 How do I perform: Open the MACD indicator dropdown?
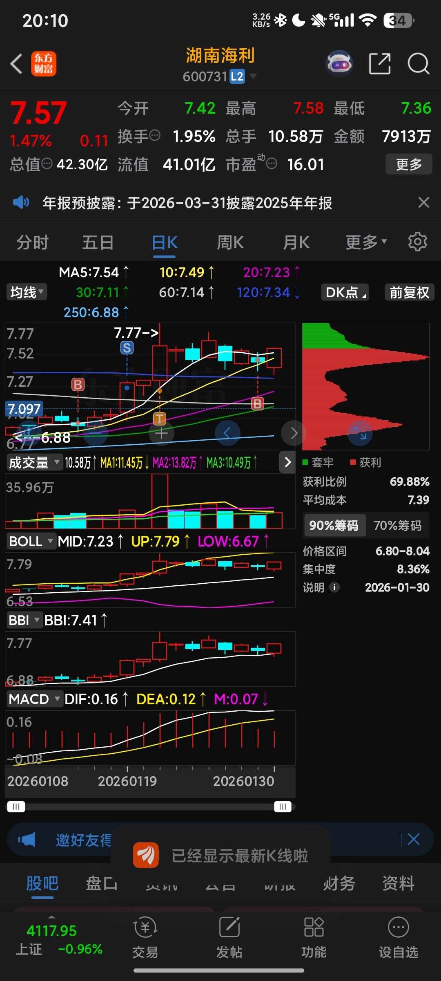tap(34, 699)
